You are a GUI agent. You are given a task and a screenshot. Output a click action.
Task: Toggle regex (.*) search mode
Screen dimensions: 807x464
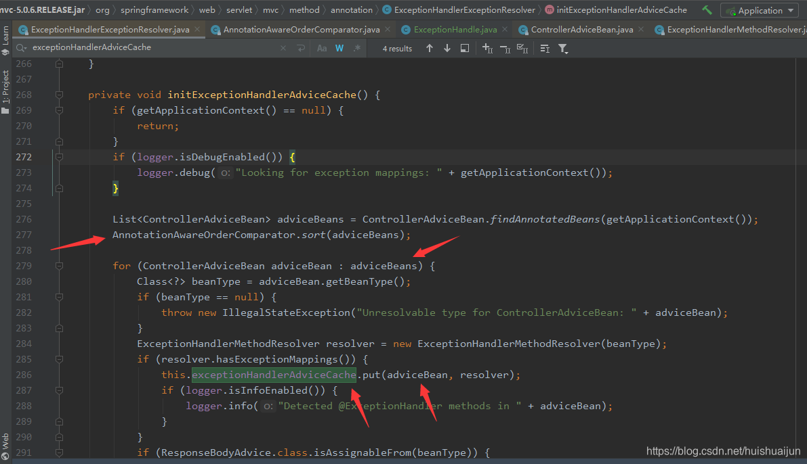[x=356, y=47]
